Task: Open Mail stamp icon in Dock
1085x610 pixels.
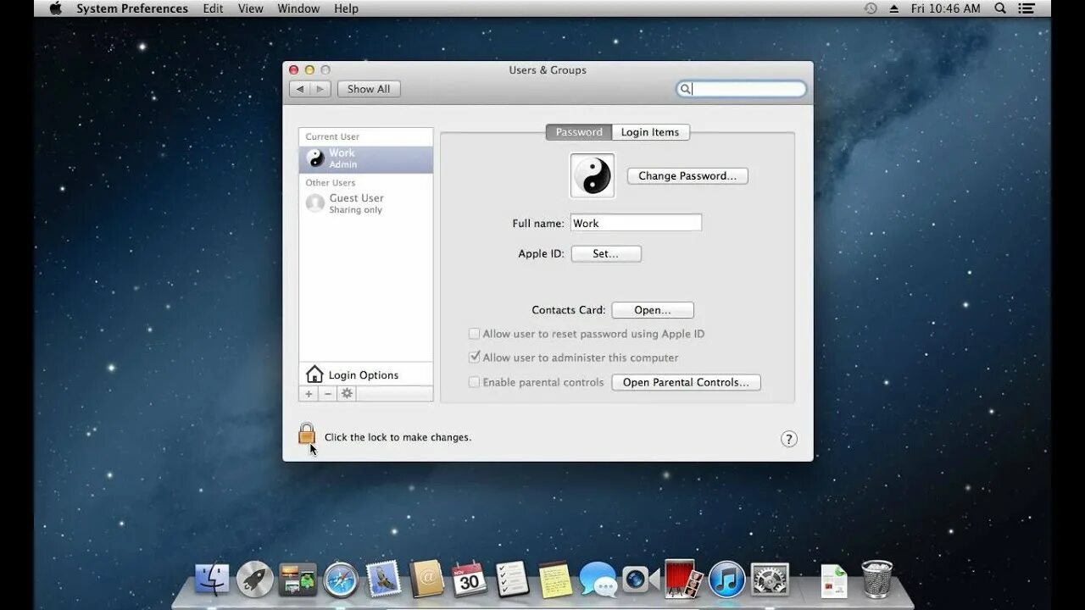Action: tap(383, 579)
